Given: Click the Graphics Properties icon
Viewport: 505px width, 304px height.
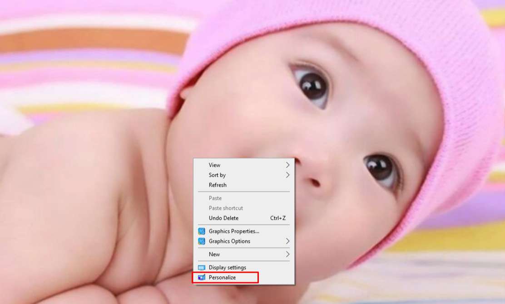Looking at the screenshot, I should tap(202, 231).
